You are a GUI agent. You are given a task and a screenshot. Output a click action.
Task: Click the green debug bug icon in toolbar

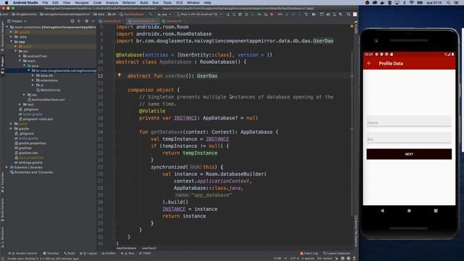[246, 14]
